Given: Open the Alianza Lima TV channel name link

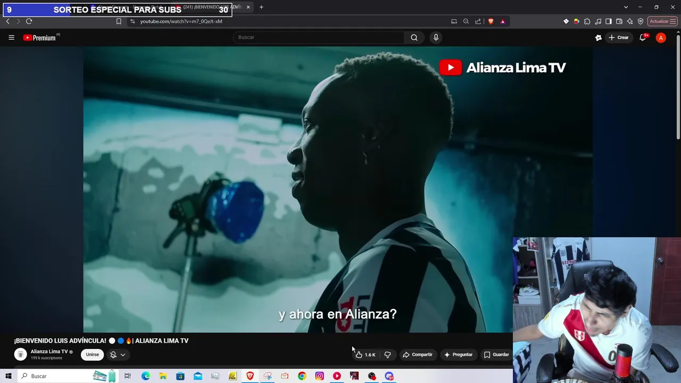Looking at the screenshot, I should (49, 352).
